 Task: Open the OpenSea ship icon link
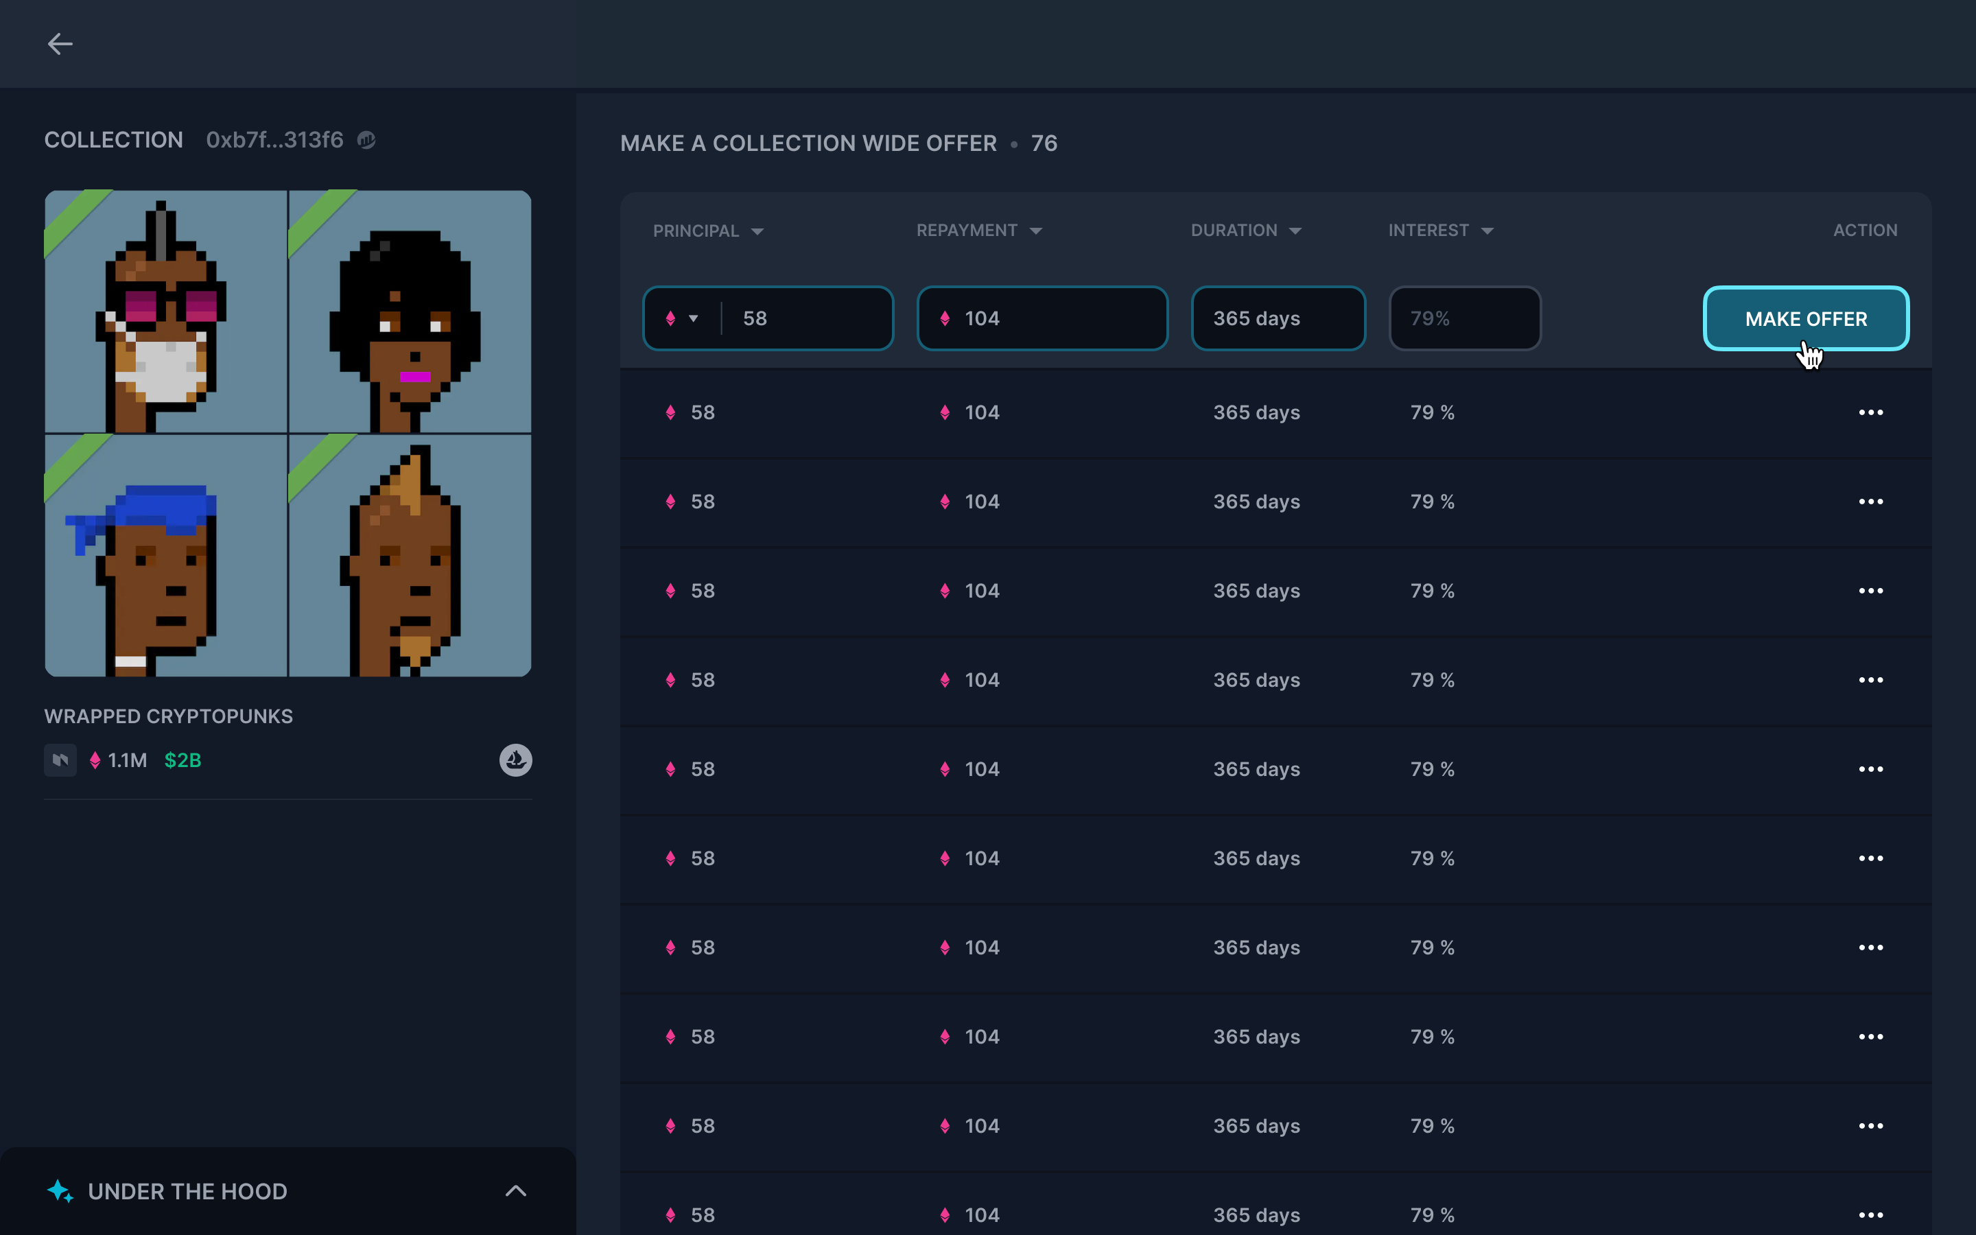(x=515, y=760)
